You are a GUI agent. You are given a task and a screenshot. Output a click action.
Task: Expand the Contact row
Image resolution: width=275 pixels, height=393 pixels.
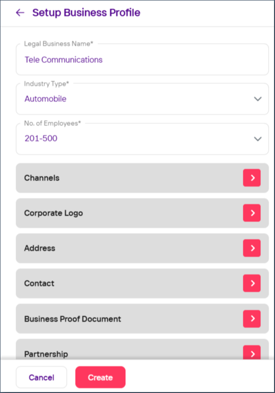point(142,284)
